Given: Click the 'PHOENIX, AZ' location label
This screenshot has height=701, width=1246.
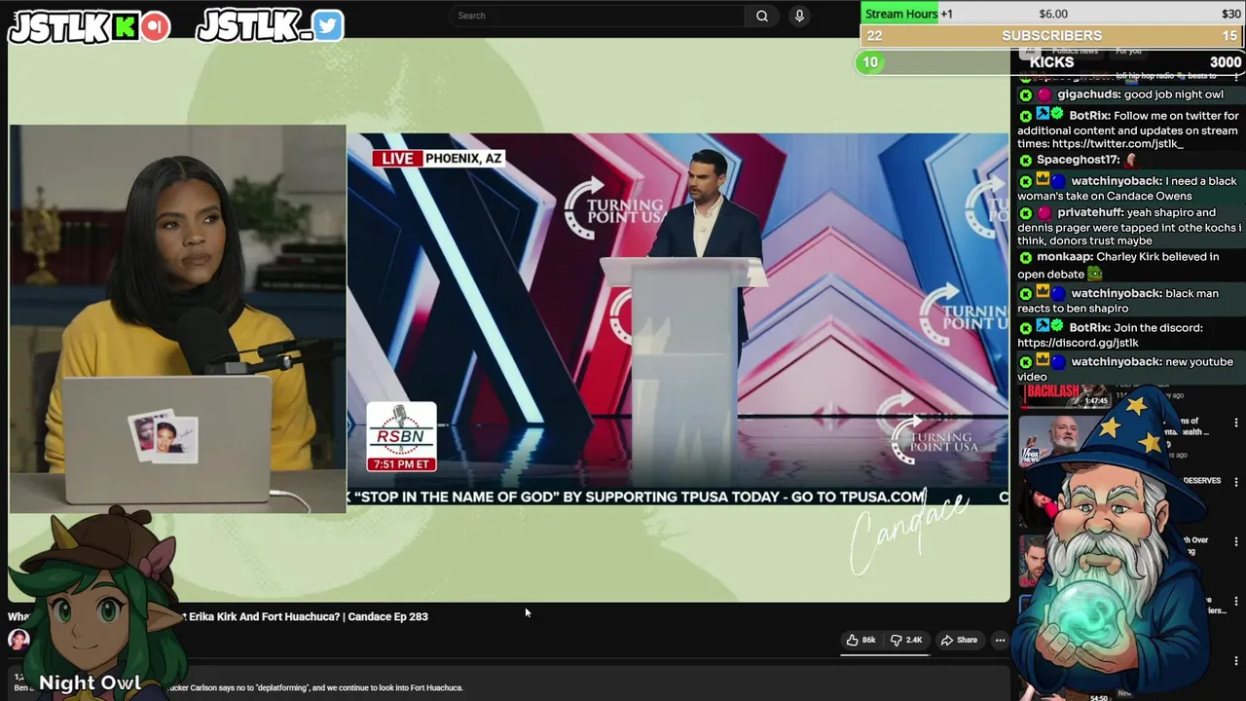Looking at the screenshot, I should click(462, 158).
